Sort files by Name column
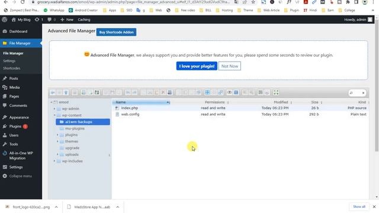 [x=141, y=102]
